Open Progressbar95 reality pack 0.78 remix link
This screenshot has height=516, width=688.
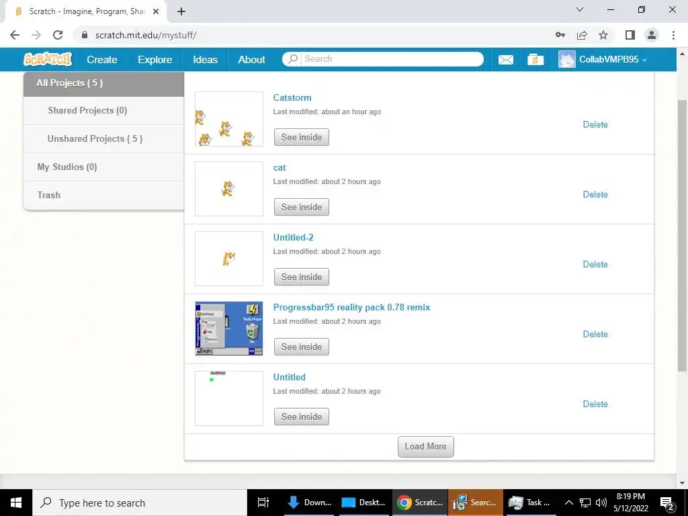tap(351, 307)
